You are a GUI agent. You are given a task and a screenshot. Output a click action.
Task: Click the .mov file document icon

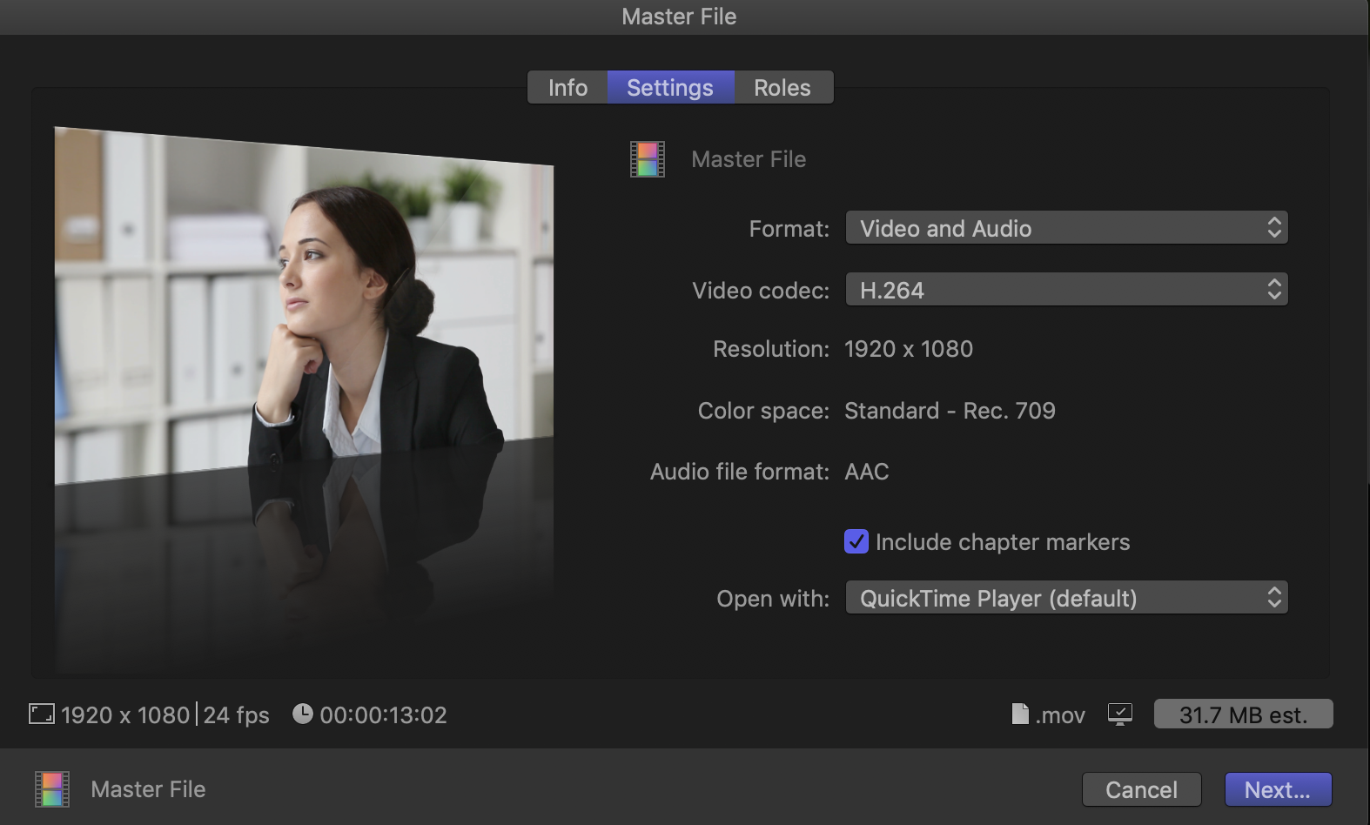1020,714
